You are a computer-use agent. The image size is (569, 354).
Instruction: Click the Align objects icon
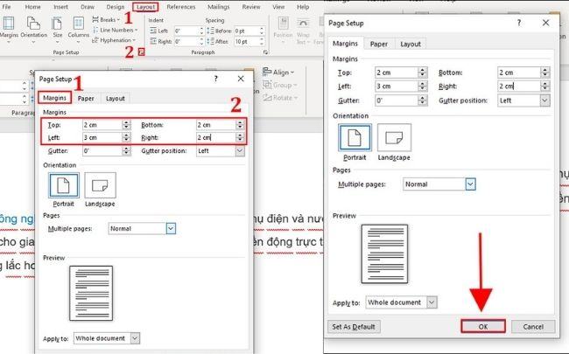click(267, 72)
